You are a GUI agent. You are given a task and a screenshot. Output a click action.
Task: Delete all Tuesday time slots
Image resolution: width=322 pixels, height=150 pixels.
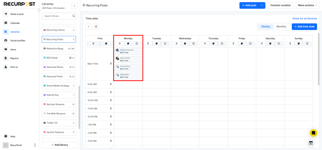(148, 43)
